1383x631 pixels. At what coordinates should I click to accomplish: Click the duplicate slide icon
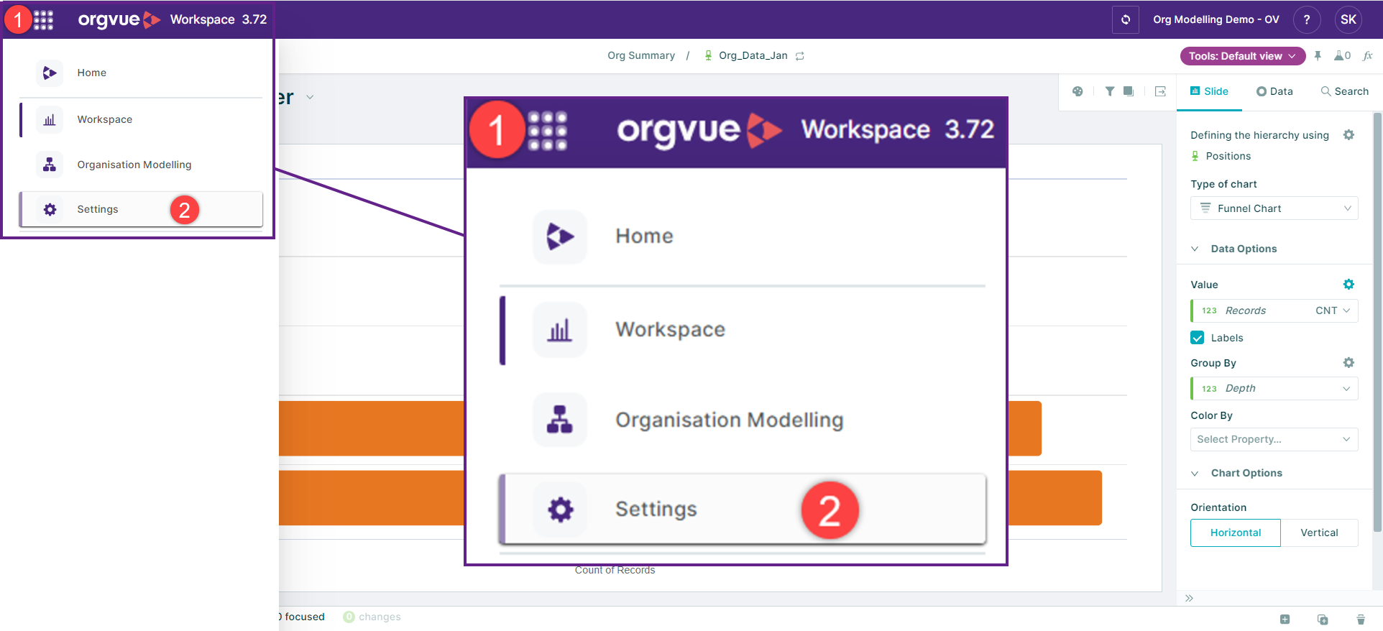click(x=1323, y=619)
